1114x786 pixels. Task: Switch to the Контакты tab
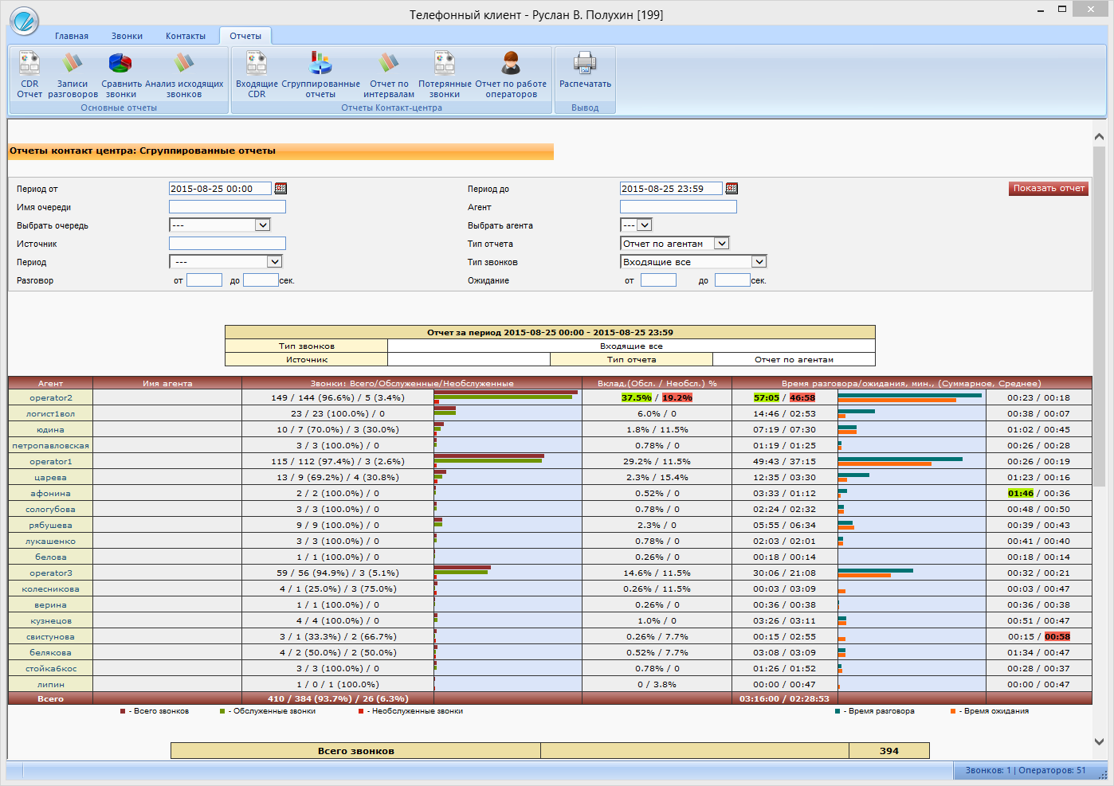point(186,36)
